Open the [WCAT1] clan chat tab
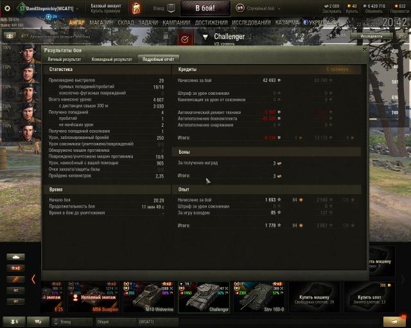This screenshot has width=411, height=328. point(157,322)
